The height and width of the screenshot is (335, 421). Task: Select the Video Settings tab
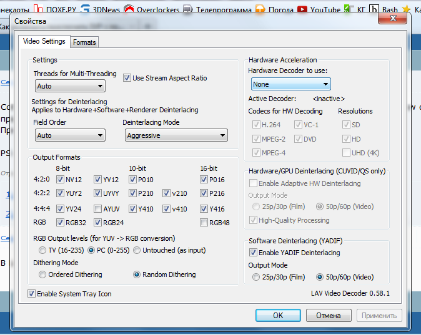coord(44,41)
